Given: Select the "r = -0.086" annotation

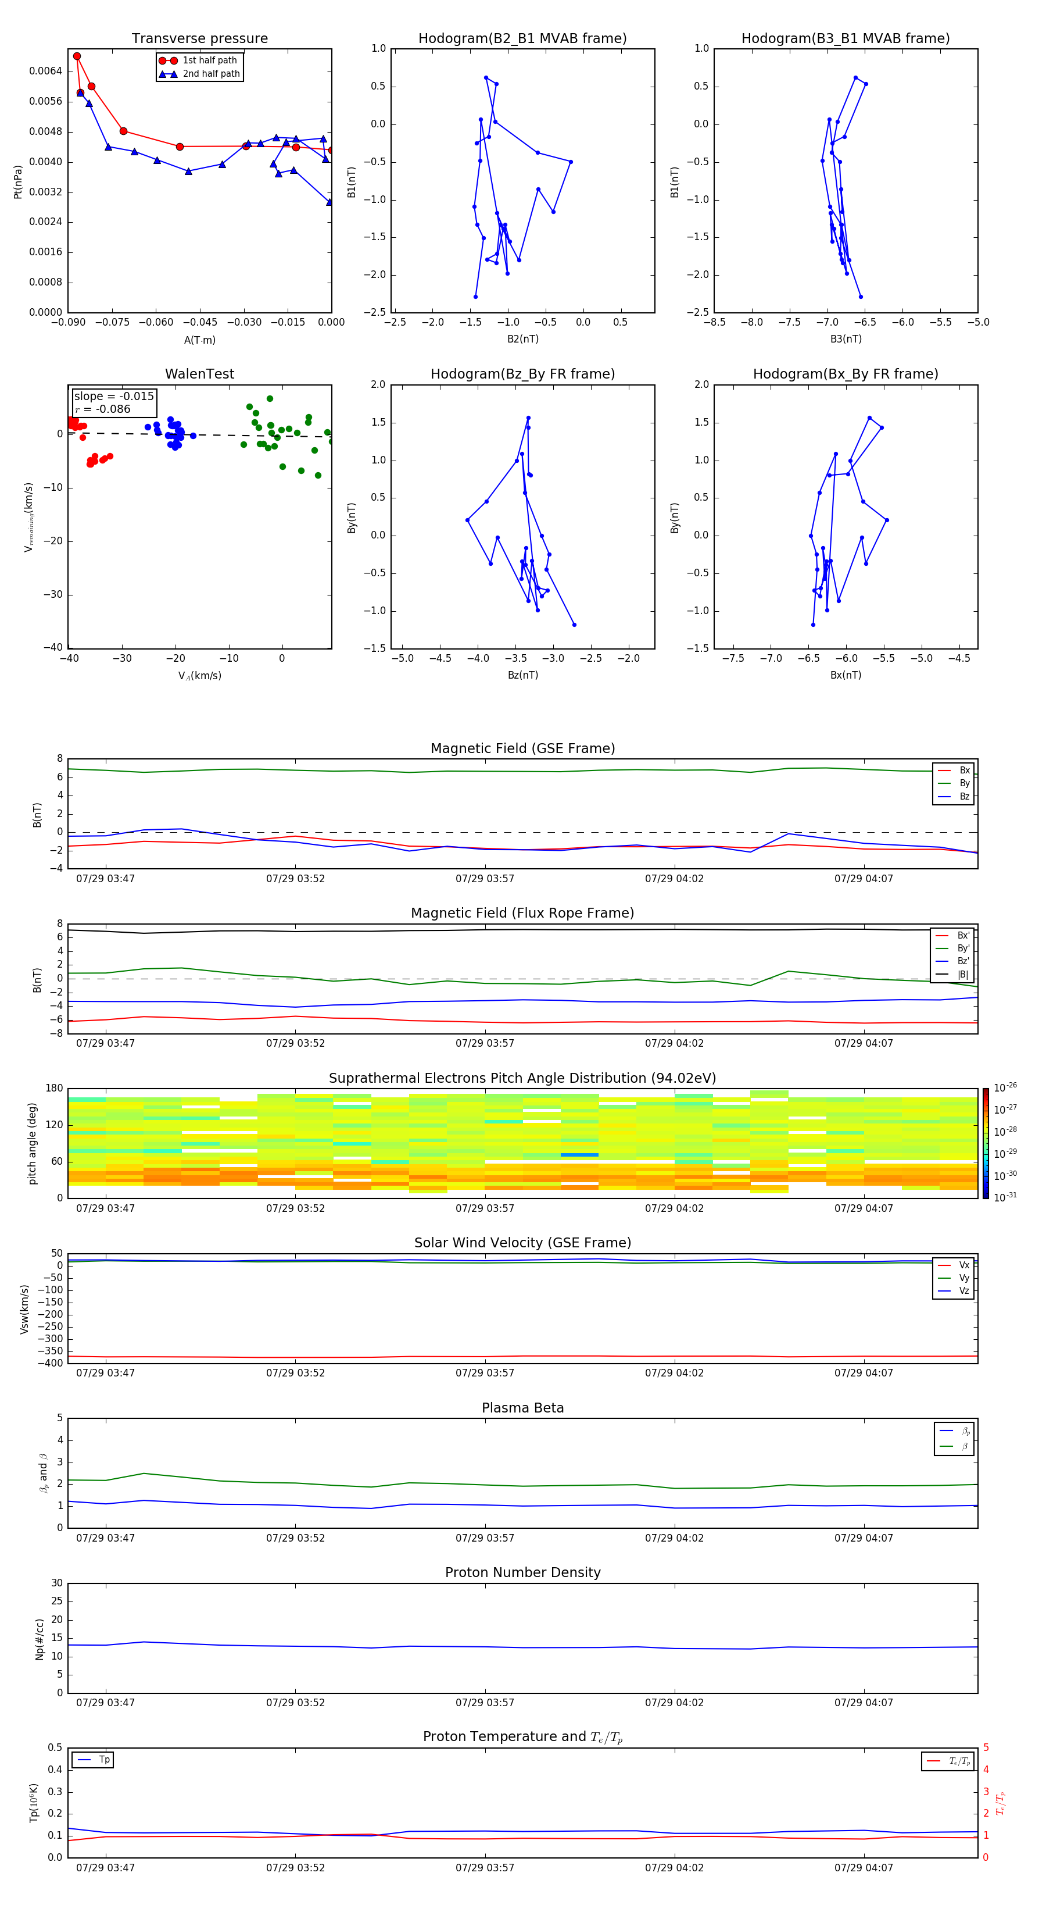Looking at the screenshot, I should (x=103, y=409).
